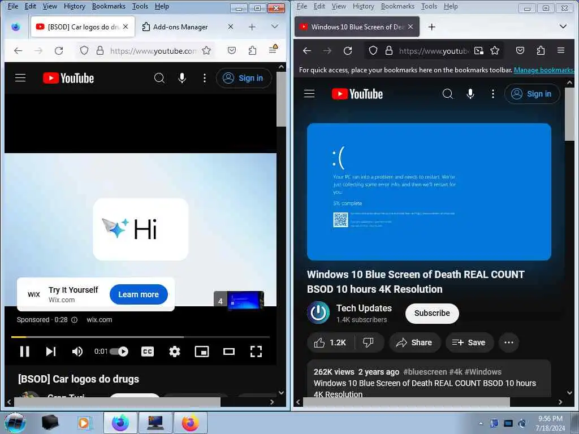
Task: Reload the page in left window
Action: [x=59, y=50]
